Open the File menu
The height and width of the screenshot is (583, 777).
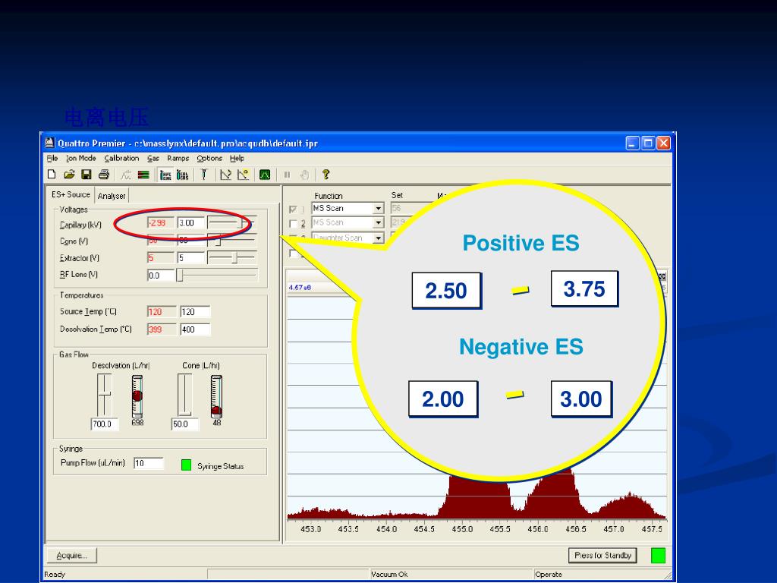coord(52,158)
